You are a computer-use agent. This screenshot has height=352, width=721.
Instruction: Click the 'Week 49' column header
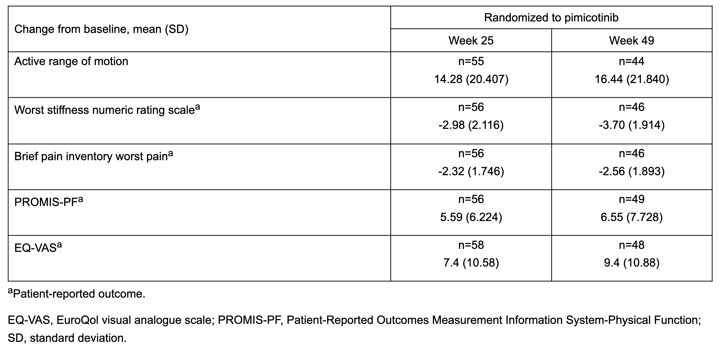[x=631, y=40]
